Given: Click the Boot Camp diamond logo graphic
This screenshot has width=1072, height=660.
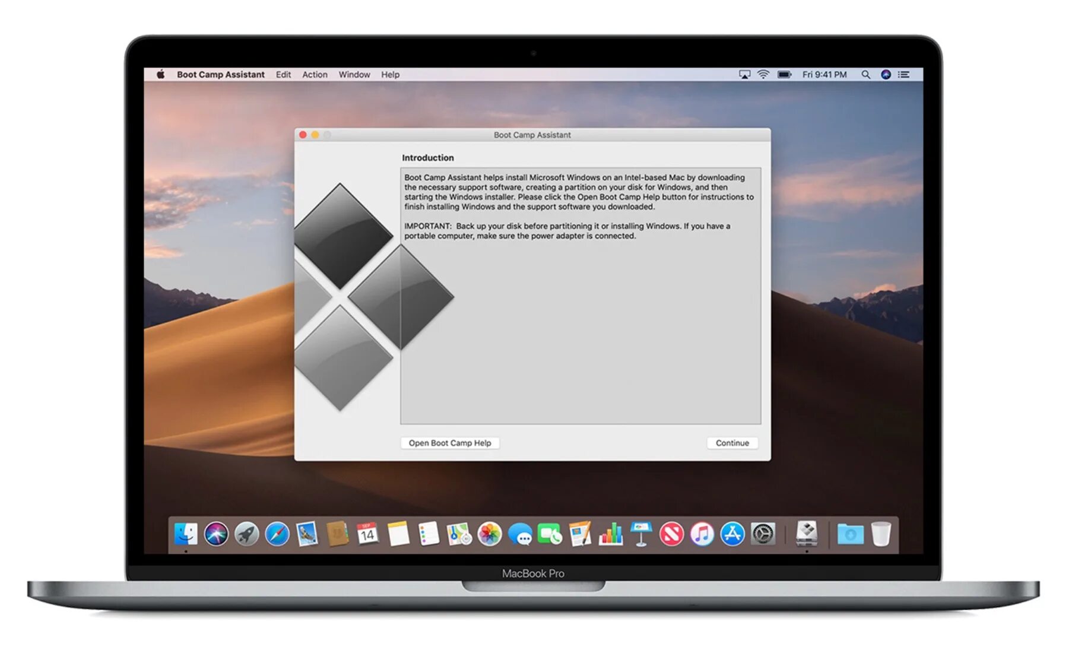Looking at the screenshot, I should pos(374,297).
